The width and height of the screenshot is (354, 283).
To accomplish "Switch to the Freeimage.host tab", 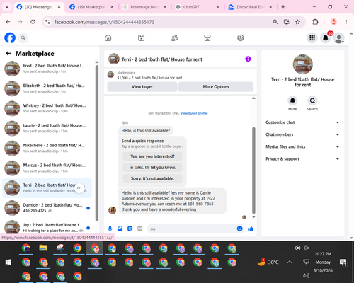I will click(144, 7).
